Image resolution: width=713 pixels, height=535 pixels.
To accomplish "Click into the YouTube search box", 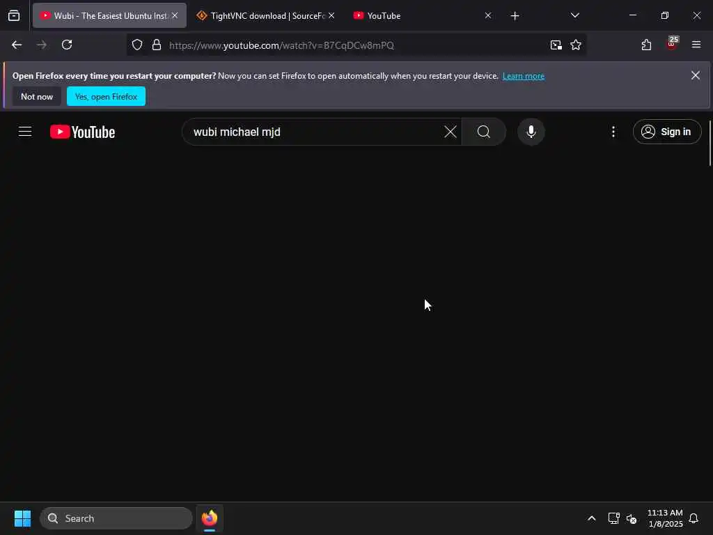I will 315,132.
